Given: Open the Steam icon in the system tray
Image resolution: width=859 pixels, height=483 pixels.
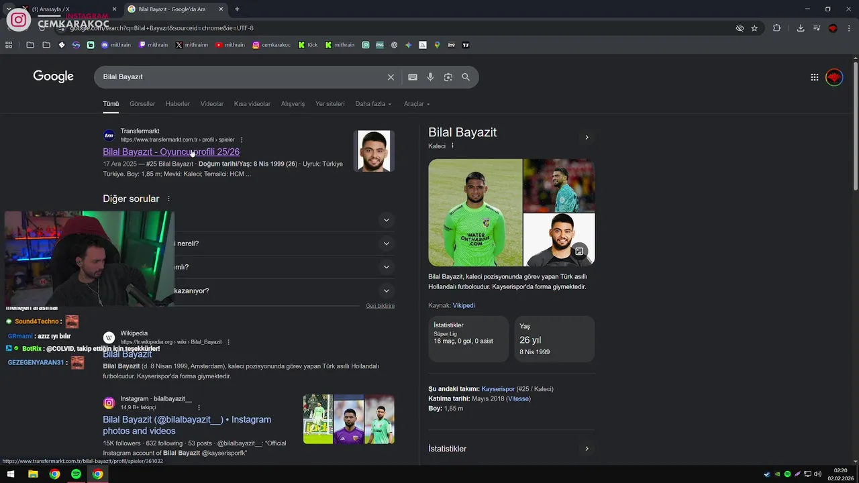Looking at the screenshot, I should [767, 474].
